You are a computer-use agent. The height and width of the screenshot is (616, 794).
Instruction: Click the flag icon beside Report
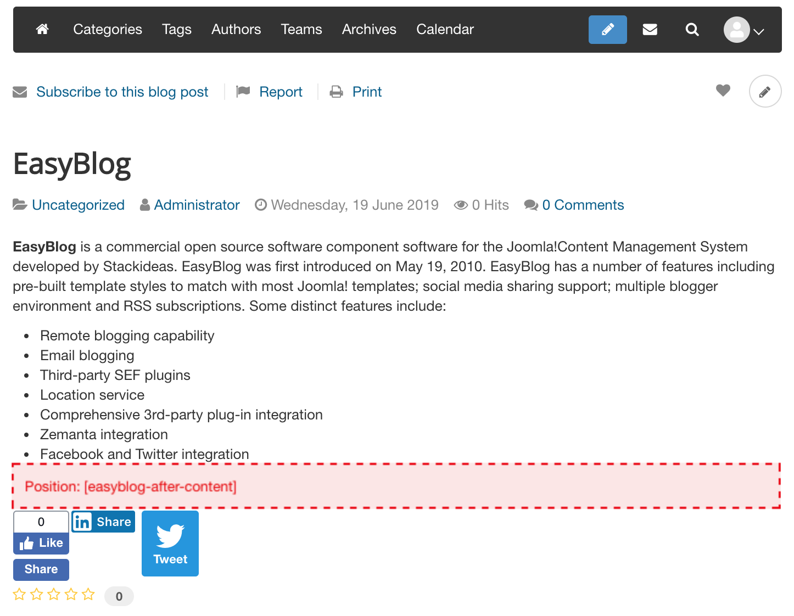[243, 92]
